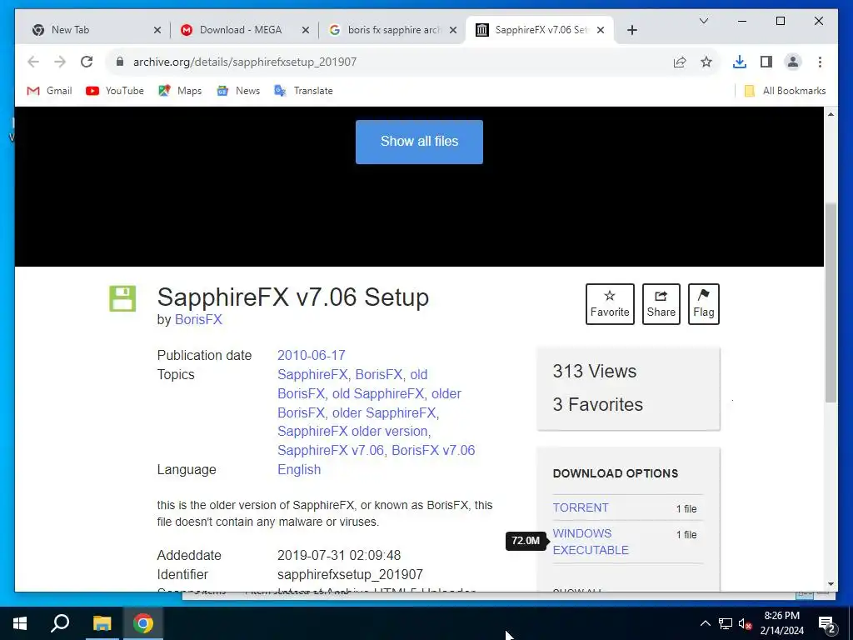Click the Share button
Image resolution: width=853 pixels, height=640 pixels.
coord(661,304)
